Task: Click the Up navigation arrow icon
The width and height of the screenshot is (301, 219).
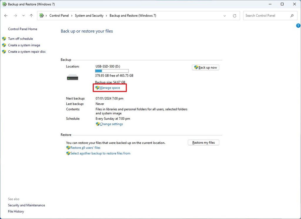Action: (31, 16)
